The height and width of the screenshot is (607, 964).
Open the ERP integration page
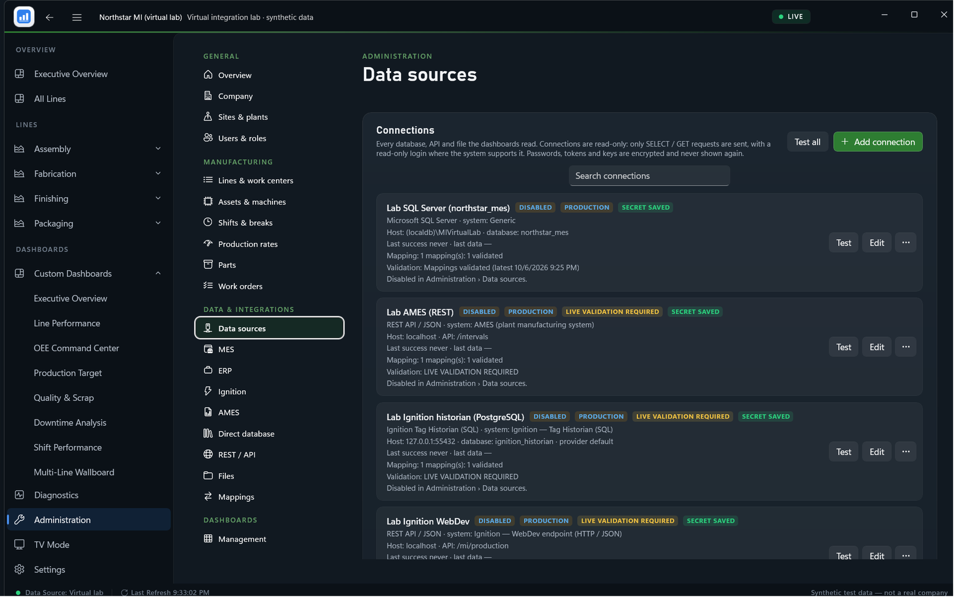269,371
